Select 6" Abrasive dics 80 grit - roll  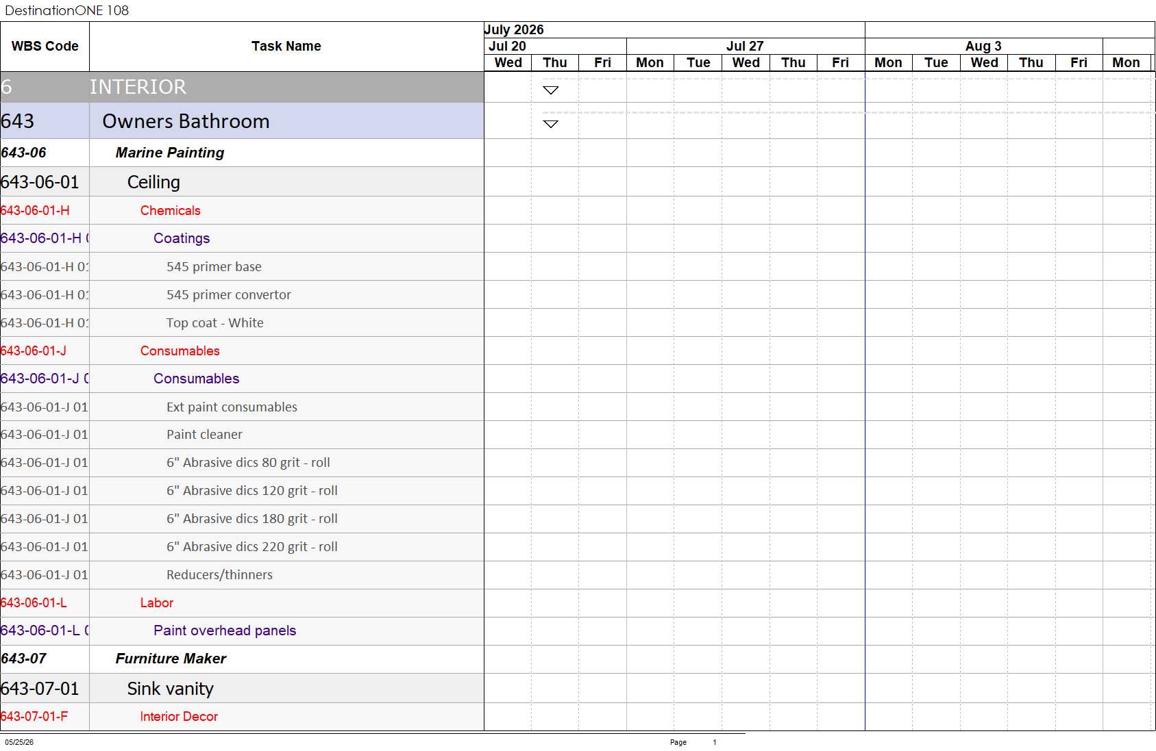pos(242,463)
